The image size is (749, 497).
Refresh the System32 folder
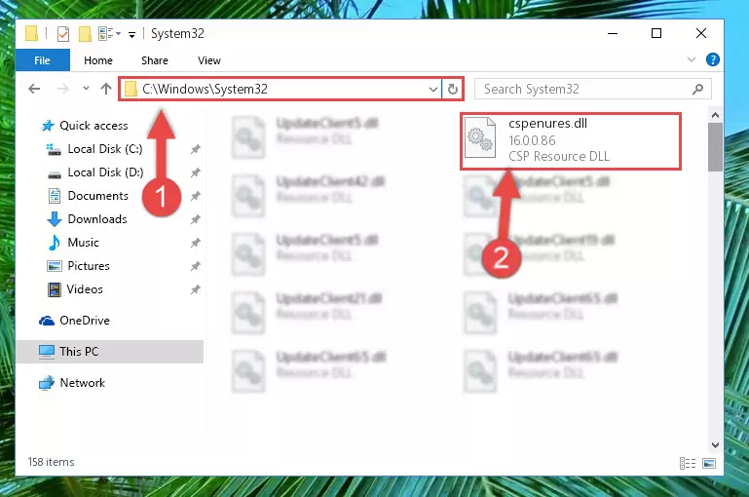click(453, 89)
